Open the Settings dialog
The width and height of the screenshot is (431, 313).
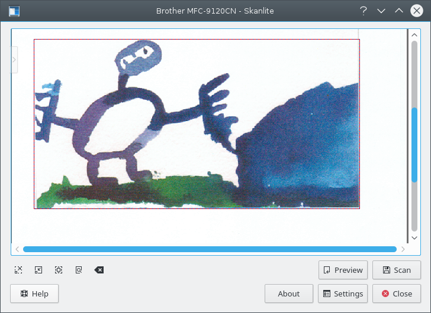pyautogui.click(x=343, y=294)
